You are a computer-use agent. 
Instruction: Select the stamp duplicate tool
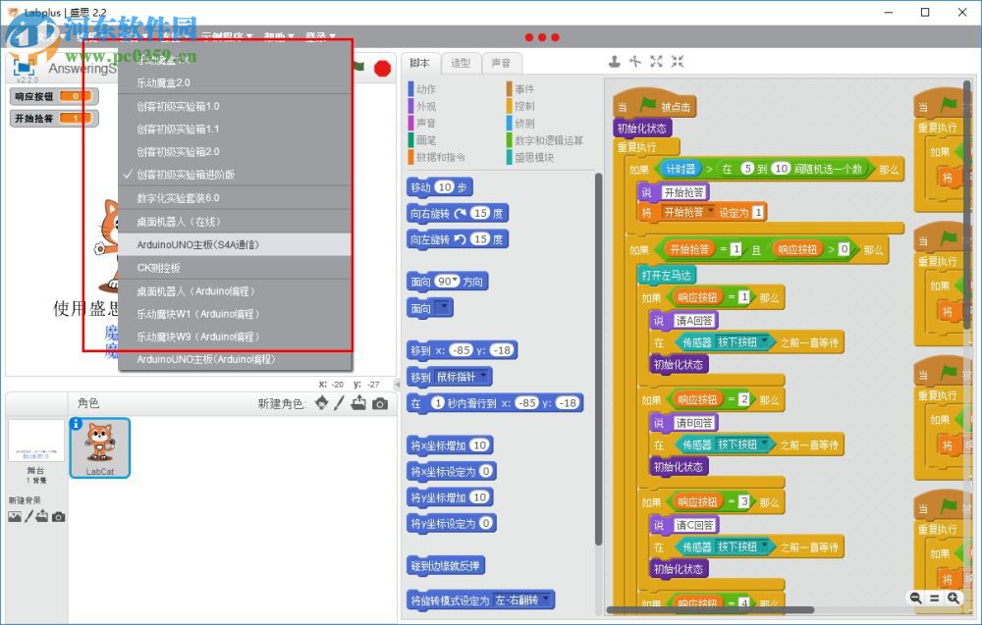[x=616, y=61]
